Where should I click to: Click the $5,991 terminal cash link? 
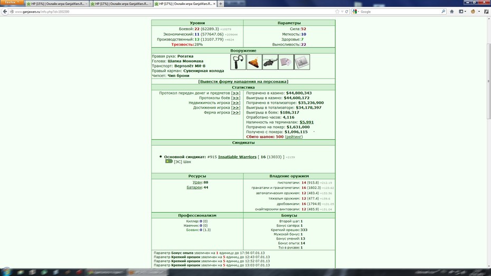point(307,122)
